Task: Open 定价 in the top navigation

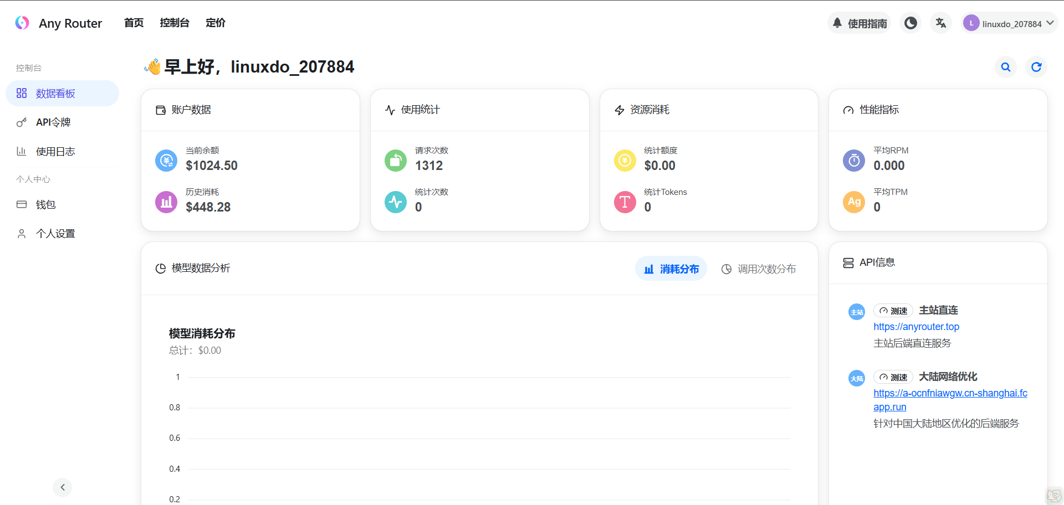Action: pyautogui.click(x=216, y=23)
